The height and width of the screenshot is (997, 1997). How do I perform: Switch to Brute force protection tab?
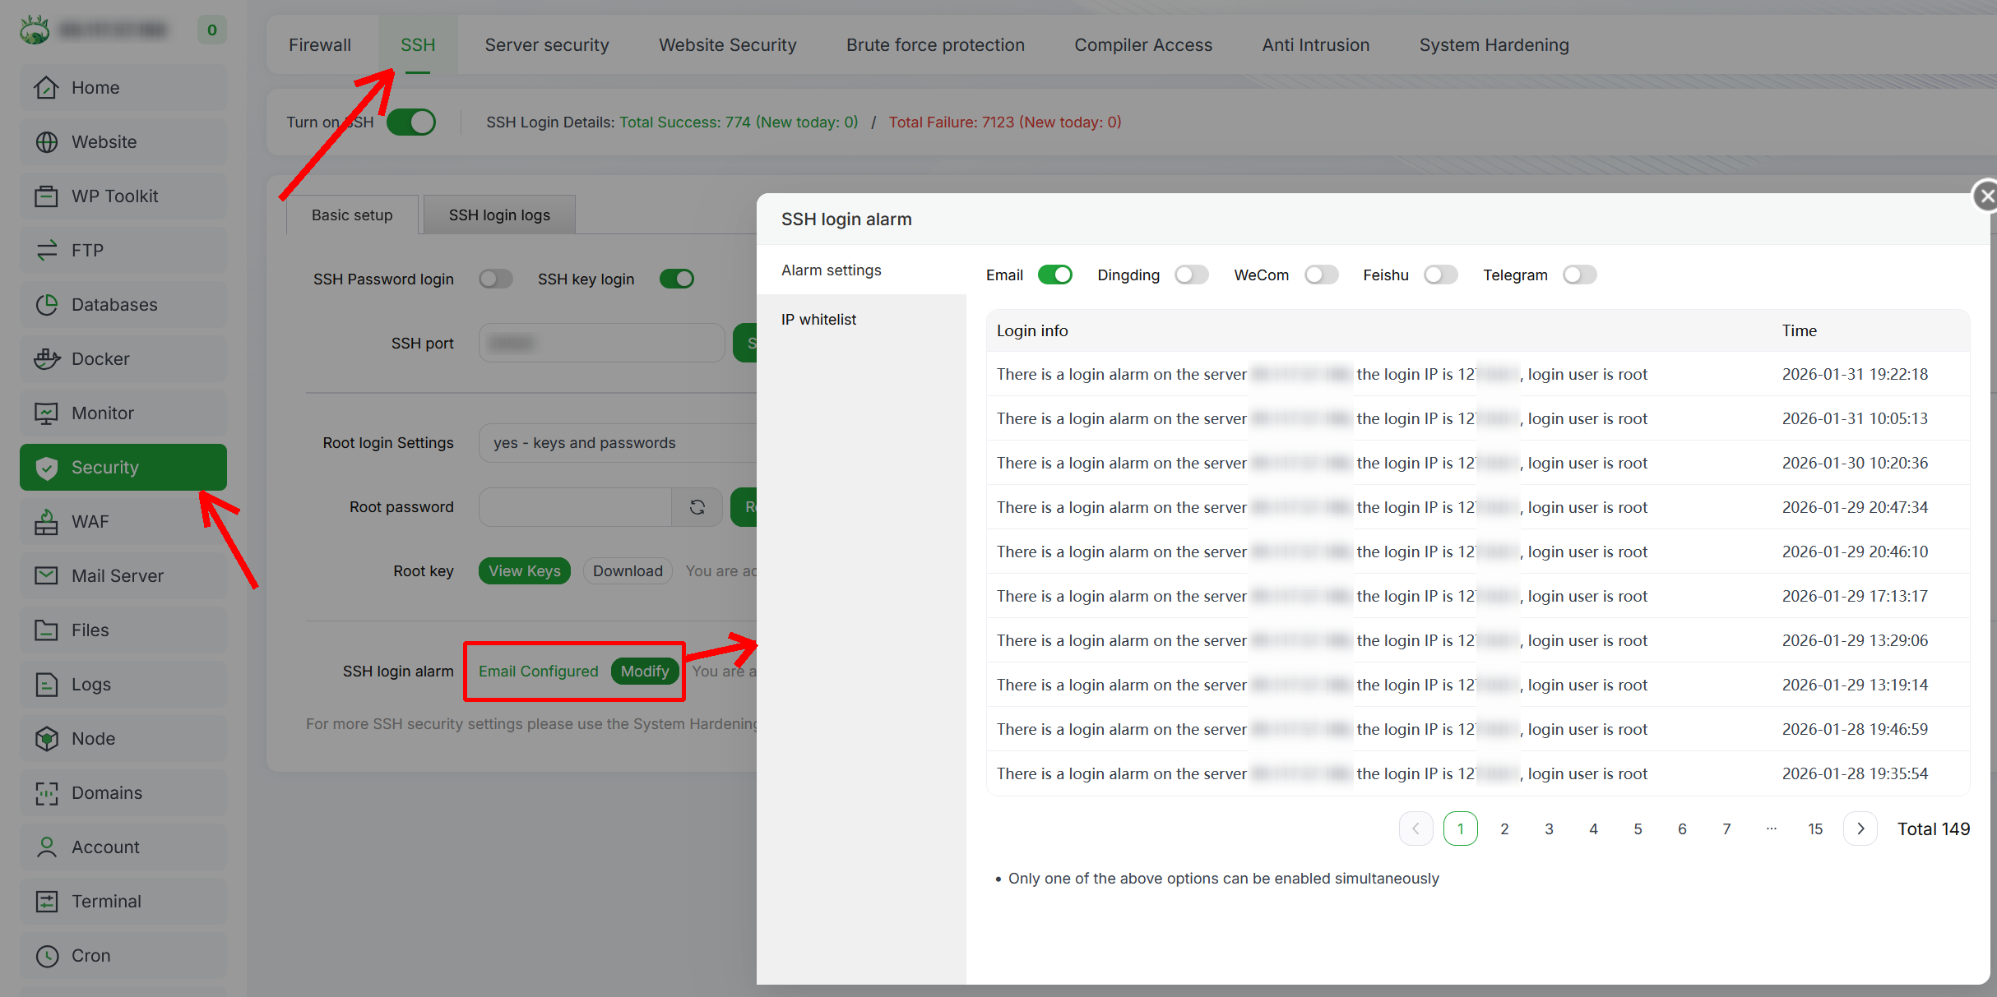coord(935,45)
